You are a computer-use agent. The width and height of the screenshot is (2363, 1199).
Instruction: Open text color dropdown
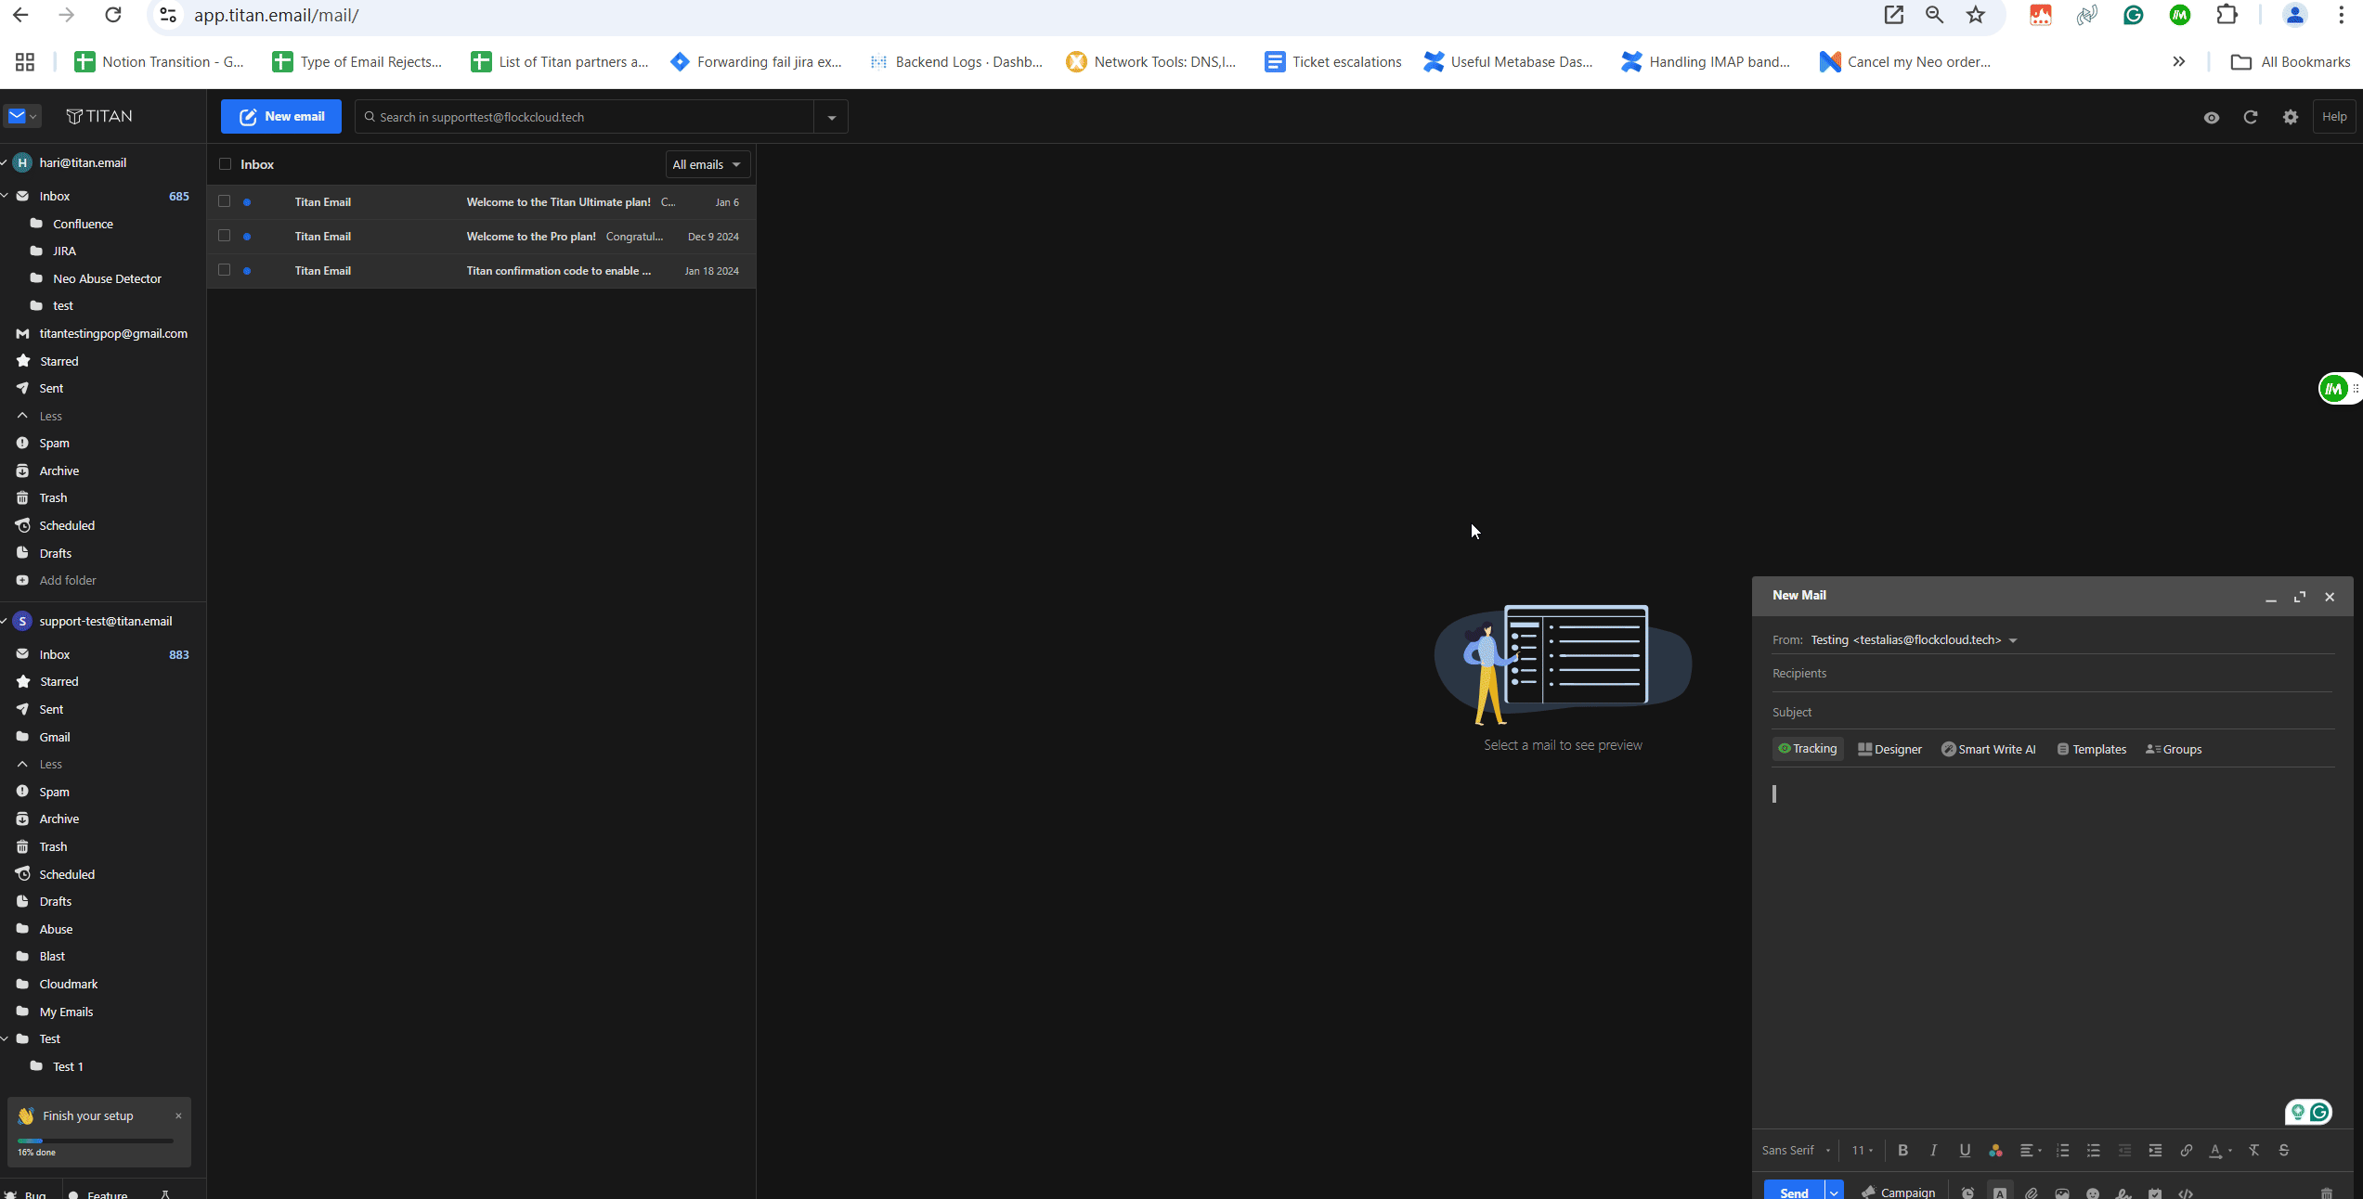pos(2221,1151)
